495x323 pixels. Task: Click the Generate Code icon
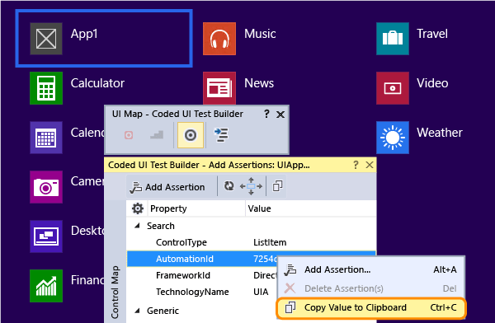pyautogui.click(x=221, y=135)
